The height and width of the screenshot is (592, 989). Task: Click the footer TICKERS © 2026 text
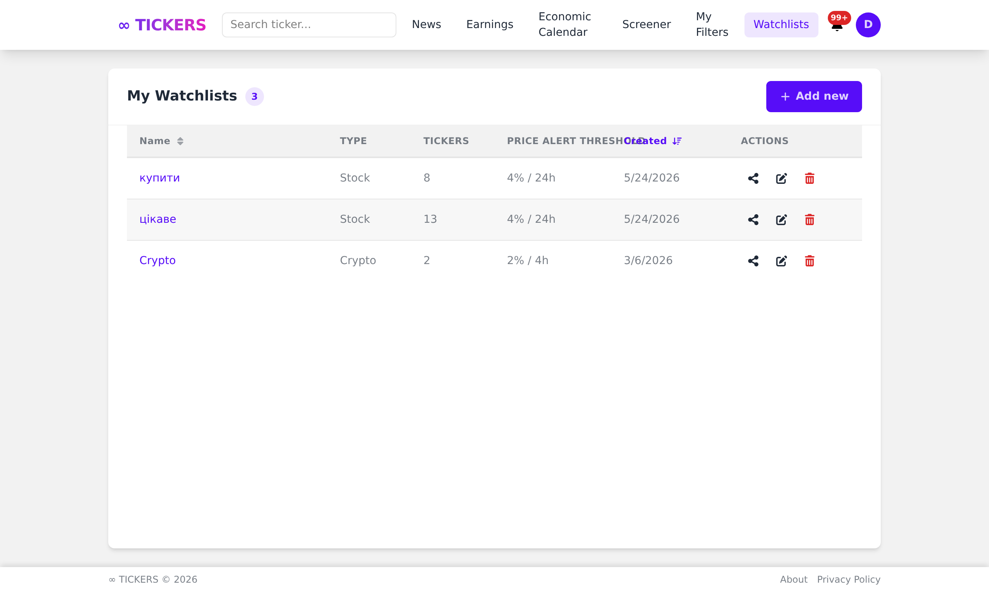[x=153, y=579]
